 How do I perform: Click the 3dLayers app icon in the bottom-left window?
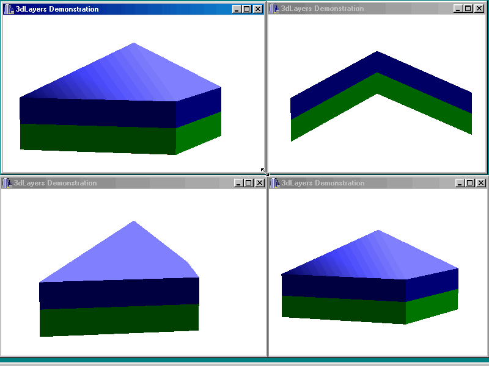coord(8,183)
